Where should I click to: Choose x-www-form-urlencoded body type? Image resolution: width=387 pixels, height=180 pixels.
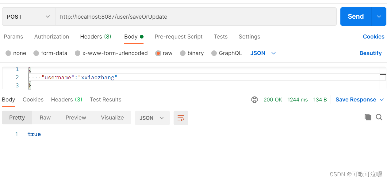tap(78, 53)
